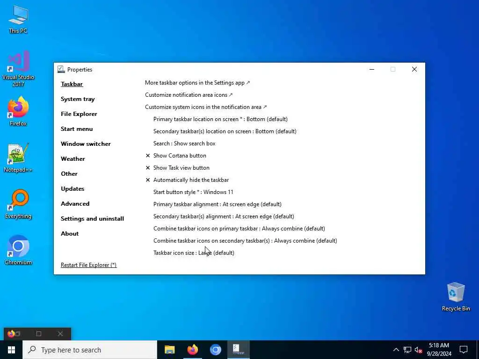Open the Other section
This screenshot has height=359, width=479.
click(x=69, y=174)
